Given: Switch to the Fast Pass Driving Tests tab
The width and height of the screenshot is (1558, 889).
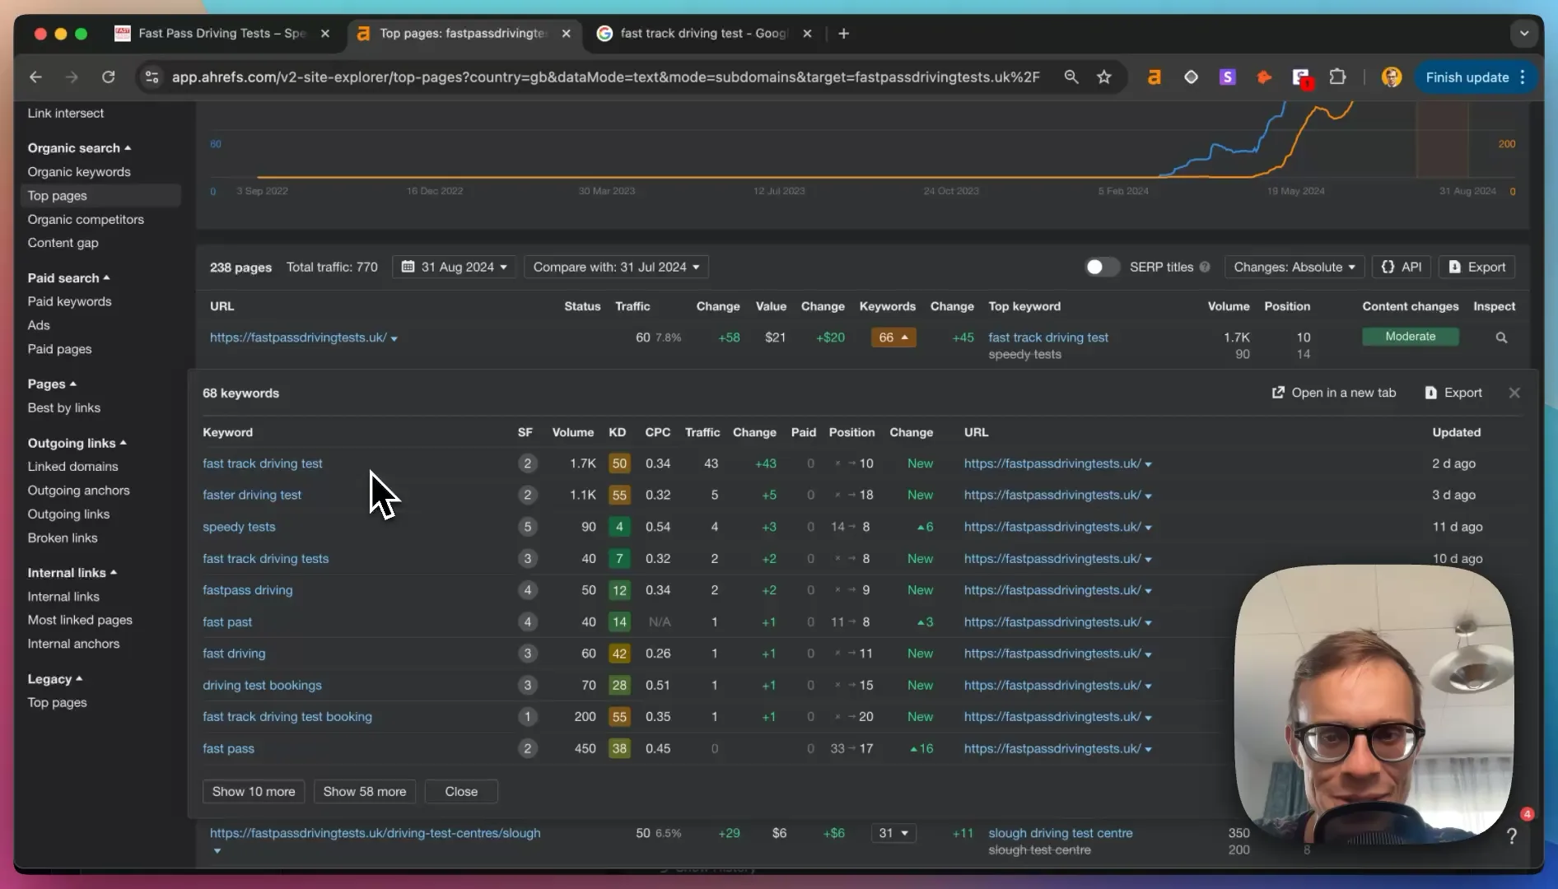Looking at the screenshot, I should pos(222,34).
